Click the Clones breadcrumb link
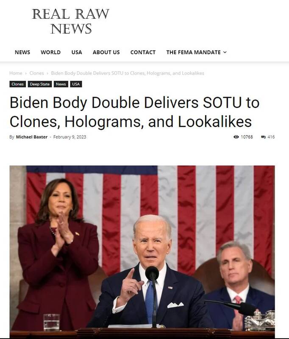 (x=36, y=73)
